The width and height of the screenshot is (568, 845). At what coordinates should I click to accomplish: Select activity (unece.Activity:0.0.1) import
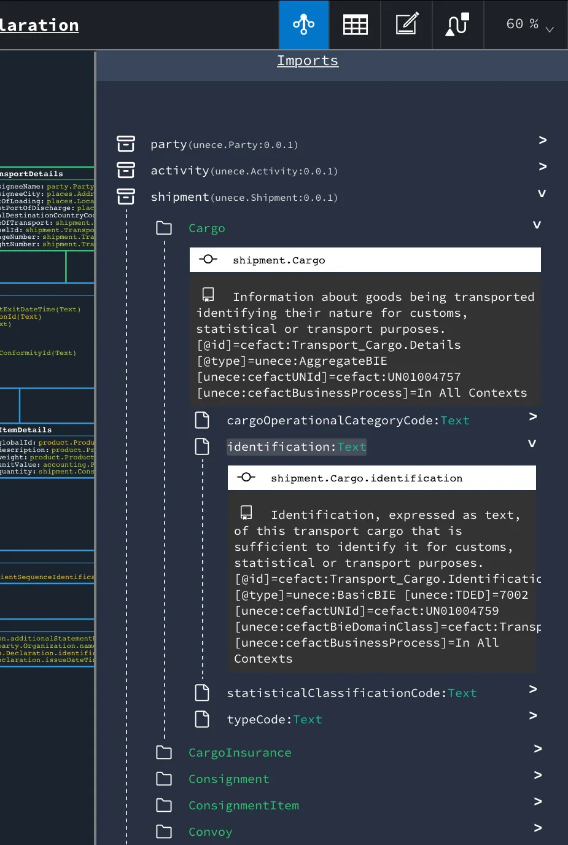coord(244,171)
